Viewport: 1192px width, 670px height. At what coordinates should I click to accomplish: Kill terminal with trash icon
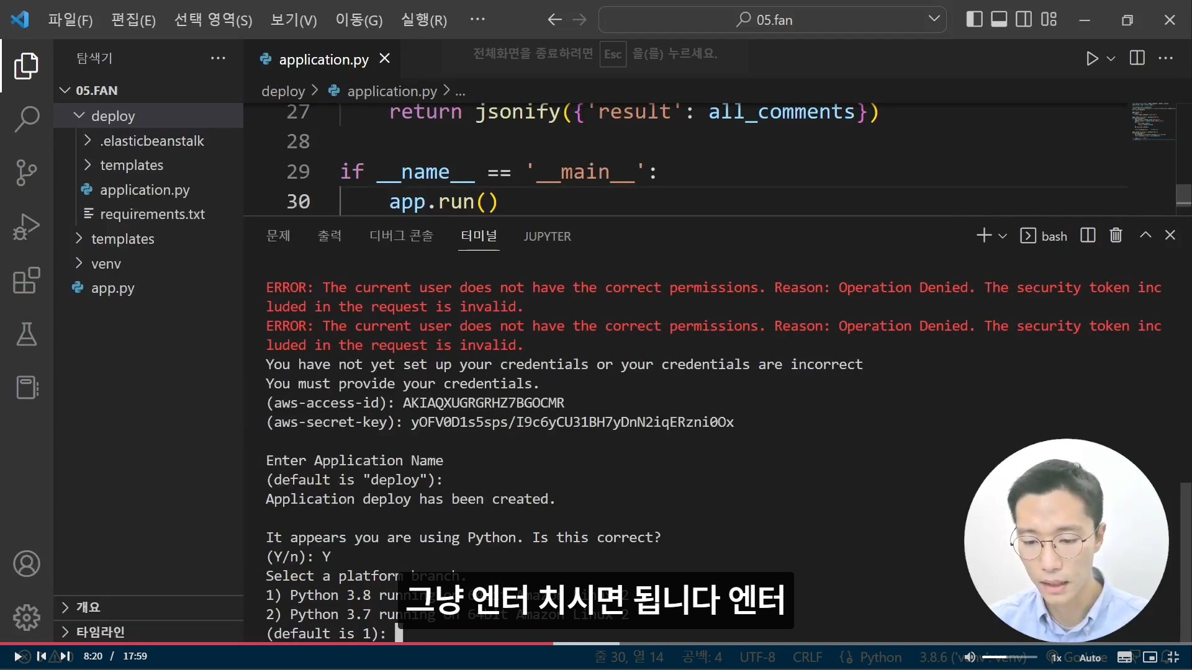tap(1116, 235)
